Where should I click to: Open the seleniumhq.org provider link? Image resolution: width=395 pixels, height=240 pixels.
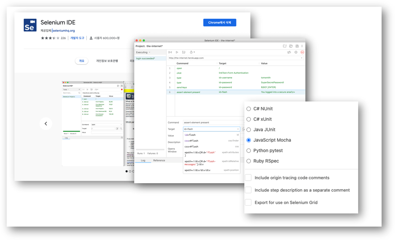[x=64, y=31]
